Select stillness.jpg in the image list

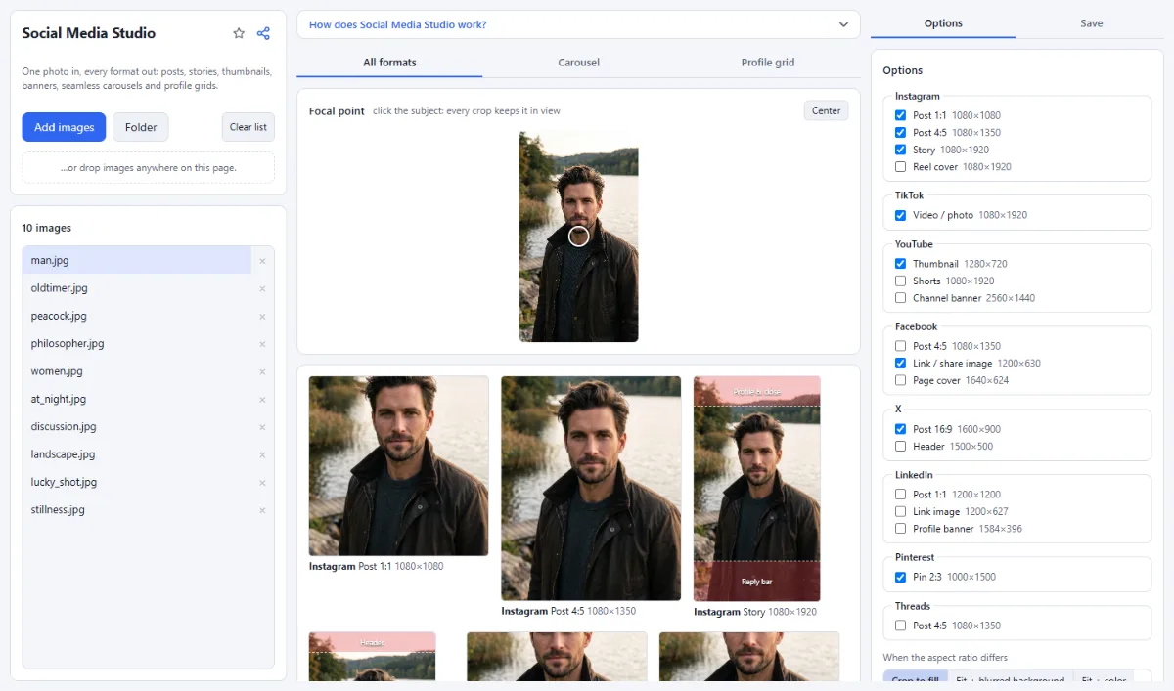(x=137, y=510)
